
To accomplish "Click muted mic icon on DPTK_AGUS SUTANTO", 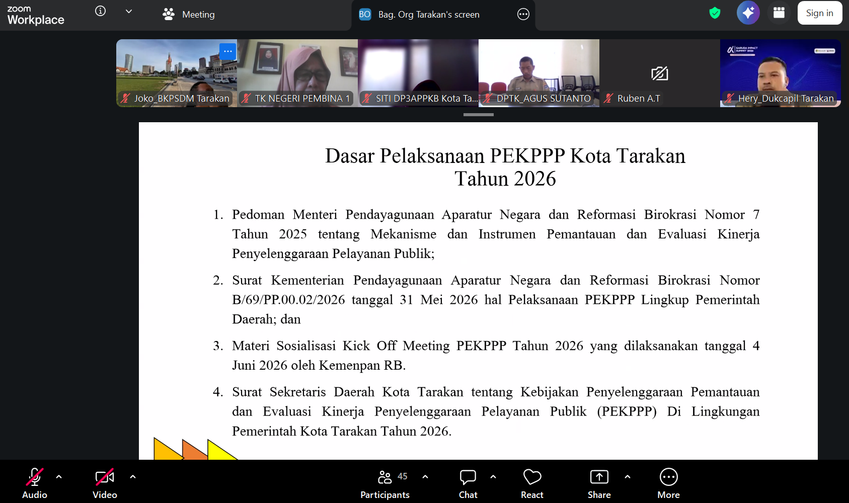I will coord(488,98).
